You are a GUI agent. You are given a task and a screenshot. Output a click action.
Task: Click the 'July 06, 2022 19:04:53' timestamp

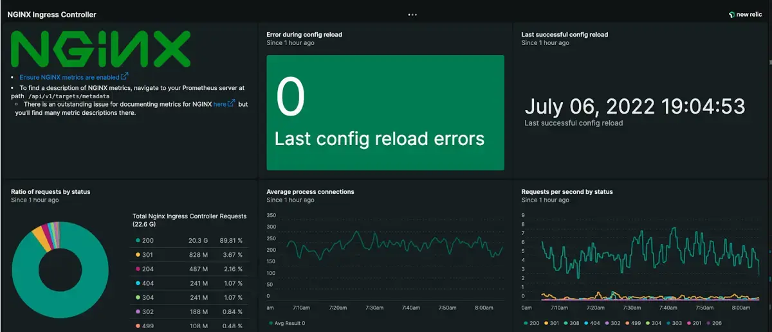634,106
